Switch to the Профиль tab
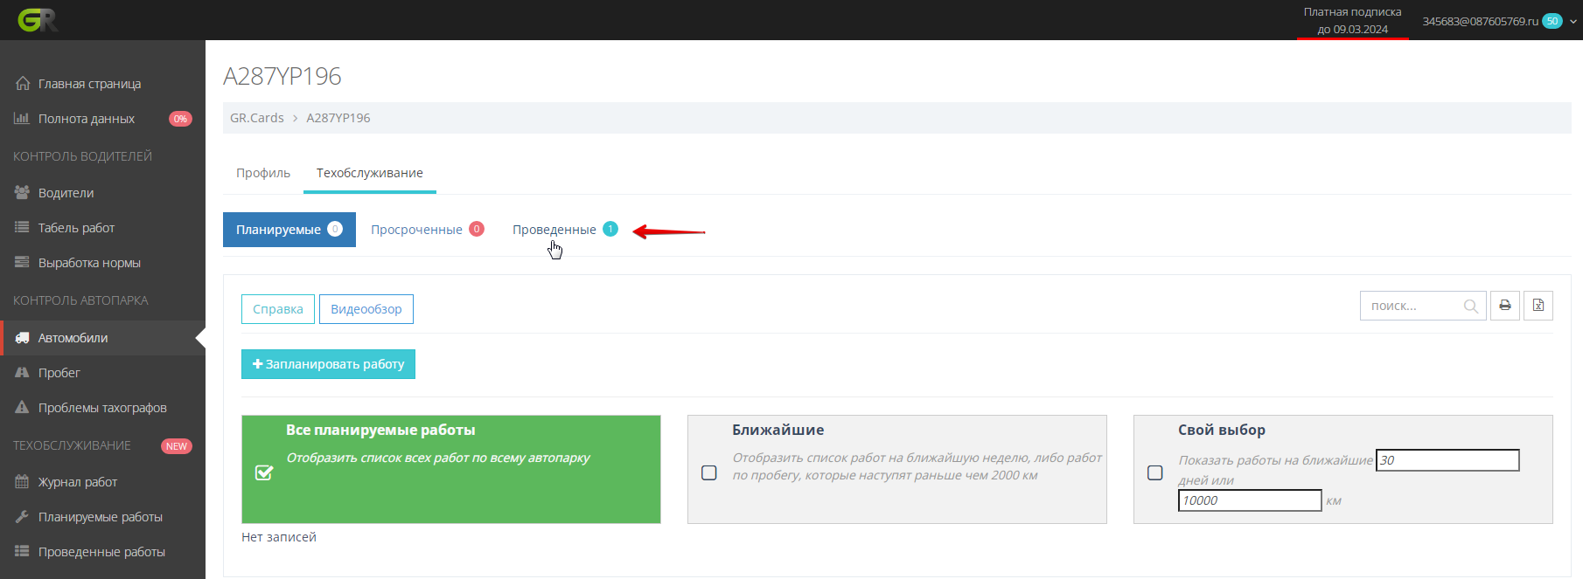This screenshot has height=579, width=1583. pyautogui.click(x=262, y=173)
